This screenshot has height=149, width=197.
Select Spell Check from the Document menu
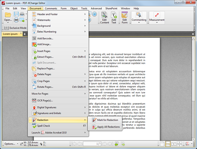tap(44, 126)
